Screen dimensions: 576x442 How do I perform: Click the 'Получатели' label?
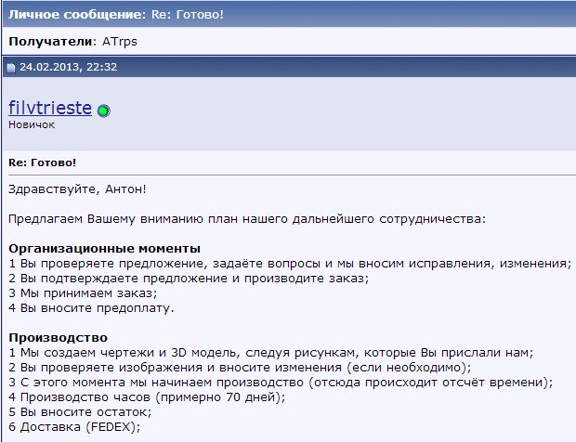[52, 42]
